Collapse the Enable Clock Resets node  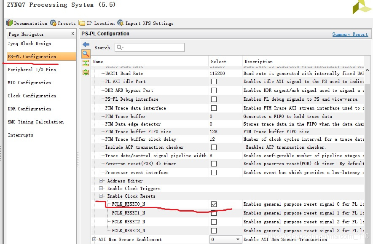click(101, 196)
